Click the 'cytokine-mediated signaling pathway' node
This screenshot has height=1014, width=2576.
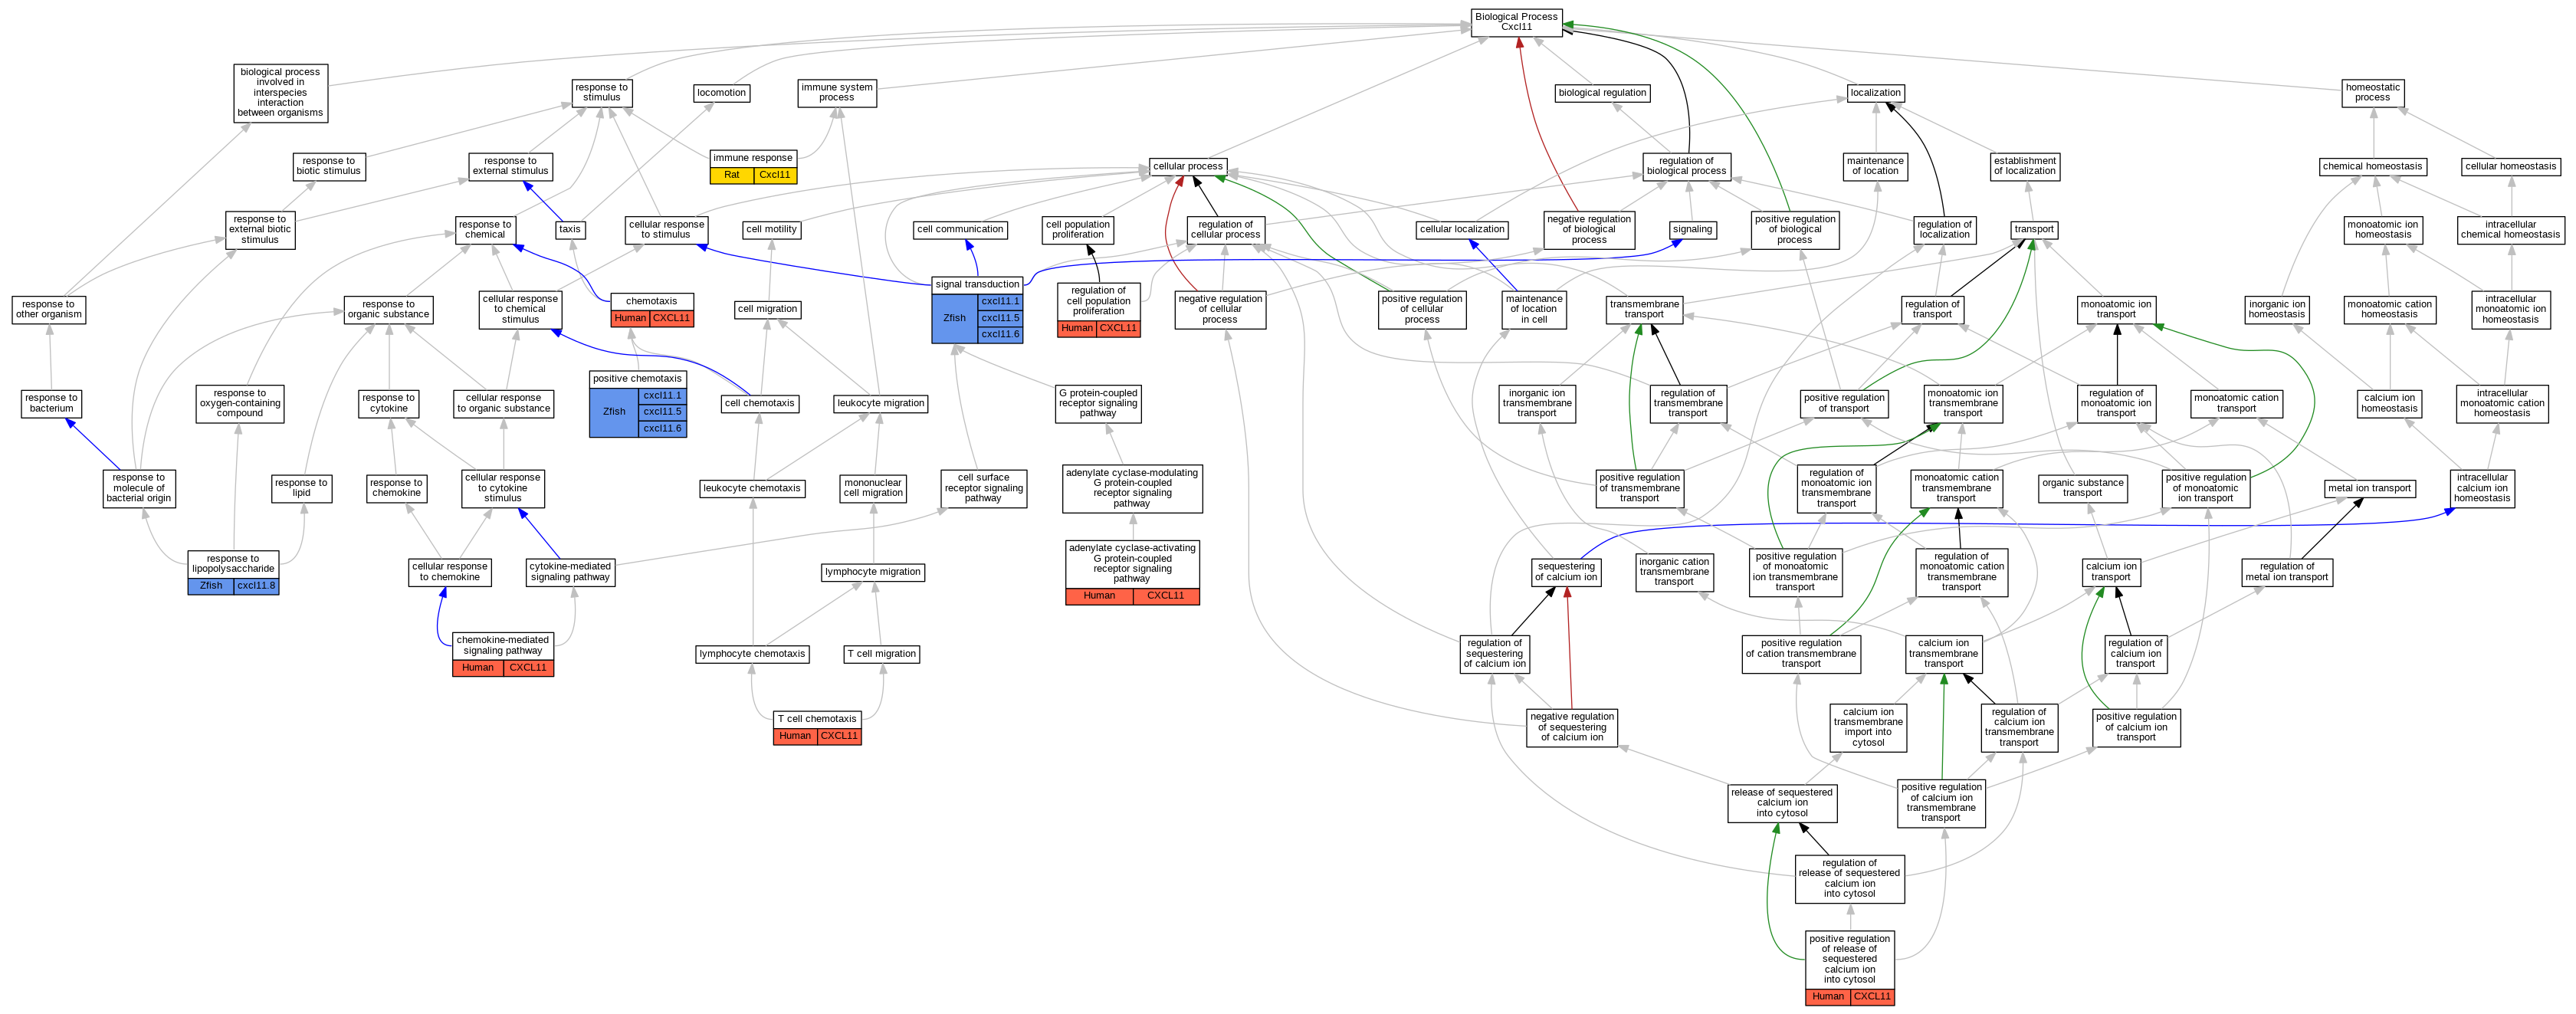(x=571, y=572)
